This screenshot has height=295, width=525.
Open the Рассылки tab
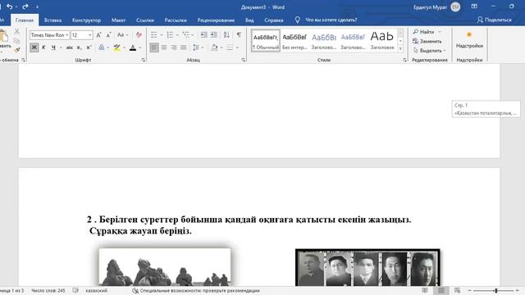click(x=176, y=20)
